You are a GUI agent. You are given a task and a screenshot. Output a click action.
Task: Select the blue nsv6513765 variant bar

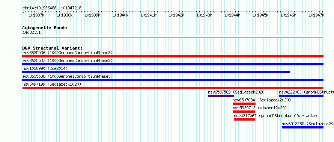point(302,127)
